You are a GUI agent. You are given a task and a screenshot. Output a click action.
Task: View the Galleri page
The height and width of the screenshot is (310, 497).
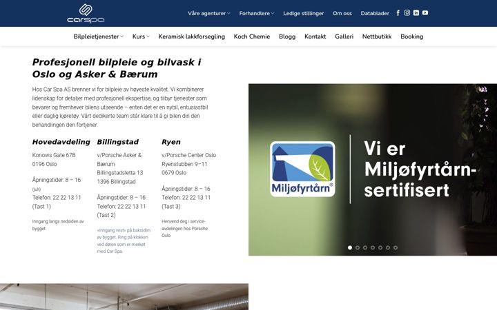[344, 37]
